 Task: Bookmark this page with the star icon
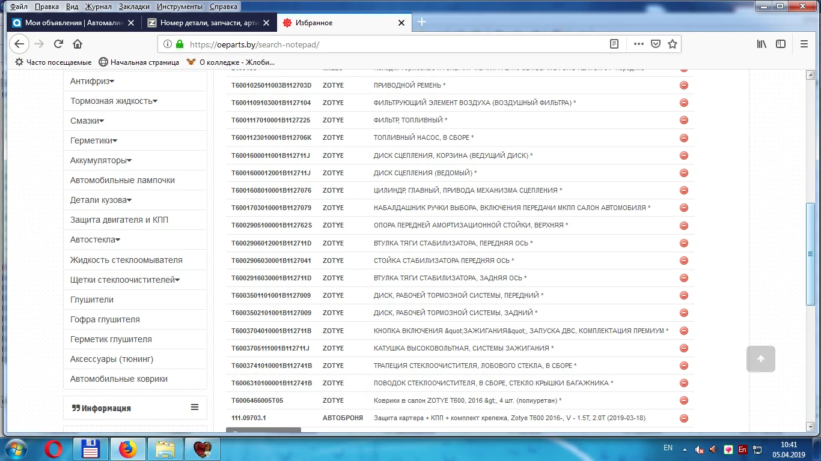tap(673, 44)
